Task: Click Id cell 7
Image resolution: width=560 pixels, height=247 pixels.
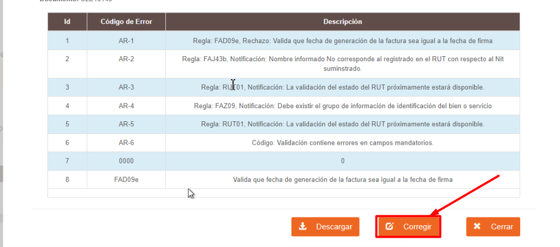Action: (67, 161)
